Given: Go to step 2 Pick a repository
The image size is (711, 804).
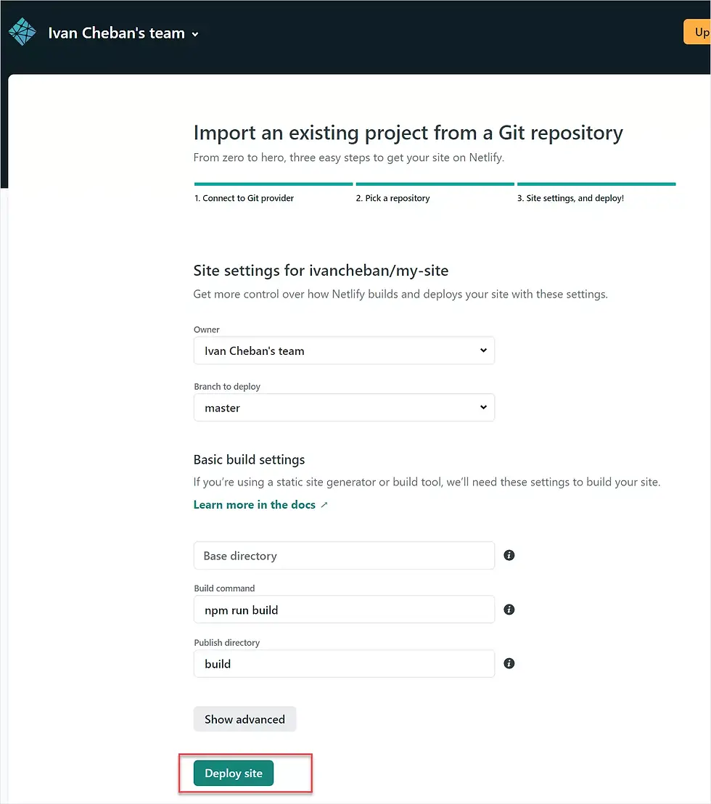Looking at the screenshot, I should 393,198.
